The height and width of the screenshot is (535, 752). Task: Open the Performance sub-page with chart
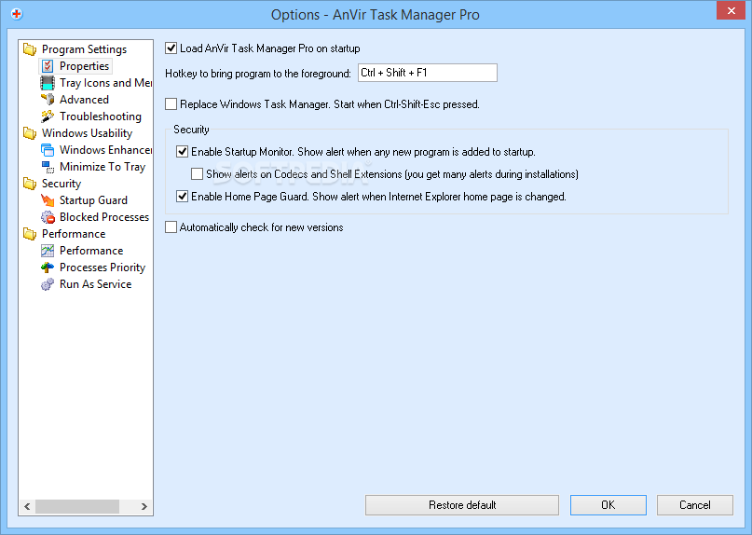click(91, 251)
